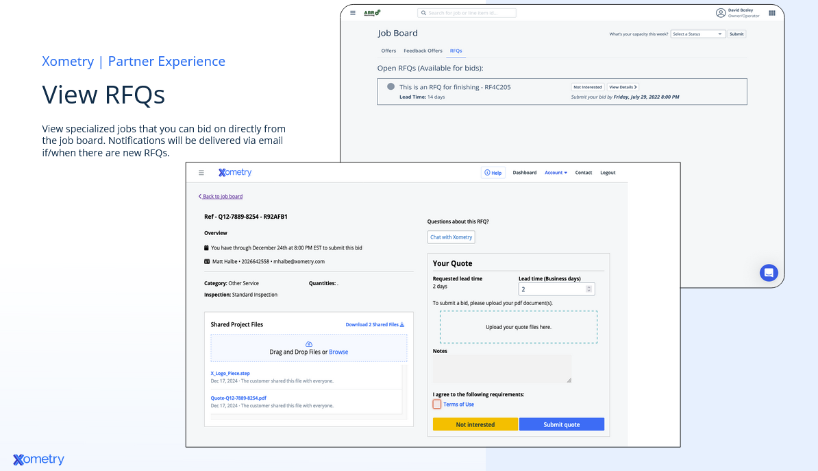Click Browse link in file drop zone

tap(338, 352)
